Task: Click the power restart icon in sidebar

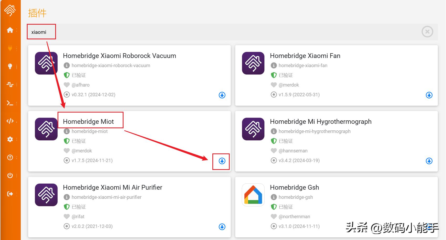Action: coord(10,175)
